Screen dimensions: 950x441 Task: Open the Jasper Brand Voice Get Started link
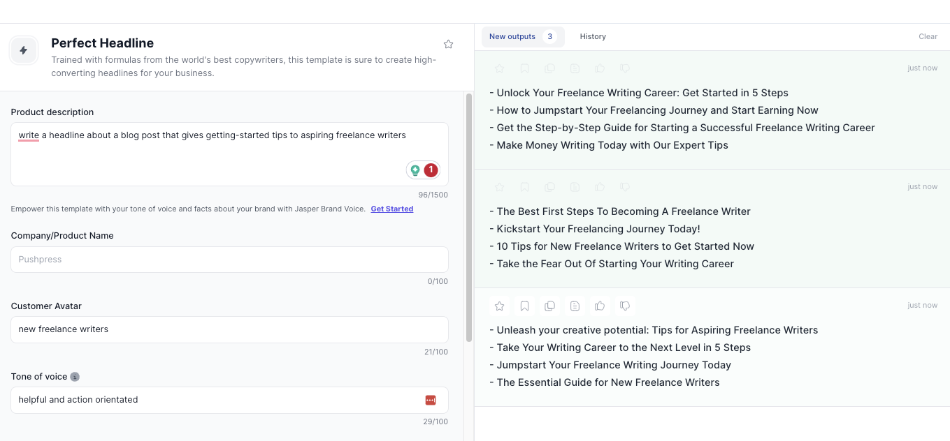[391, 209]
